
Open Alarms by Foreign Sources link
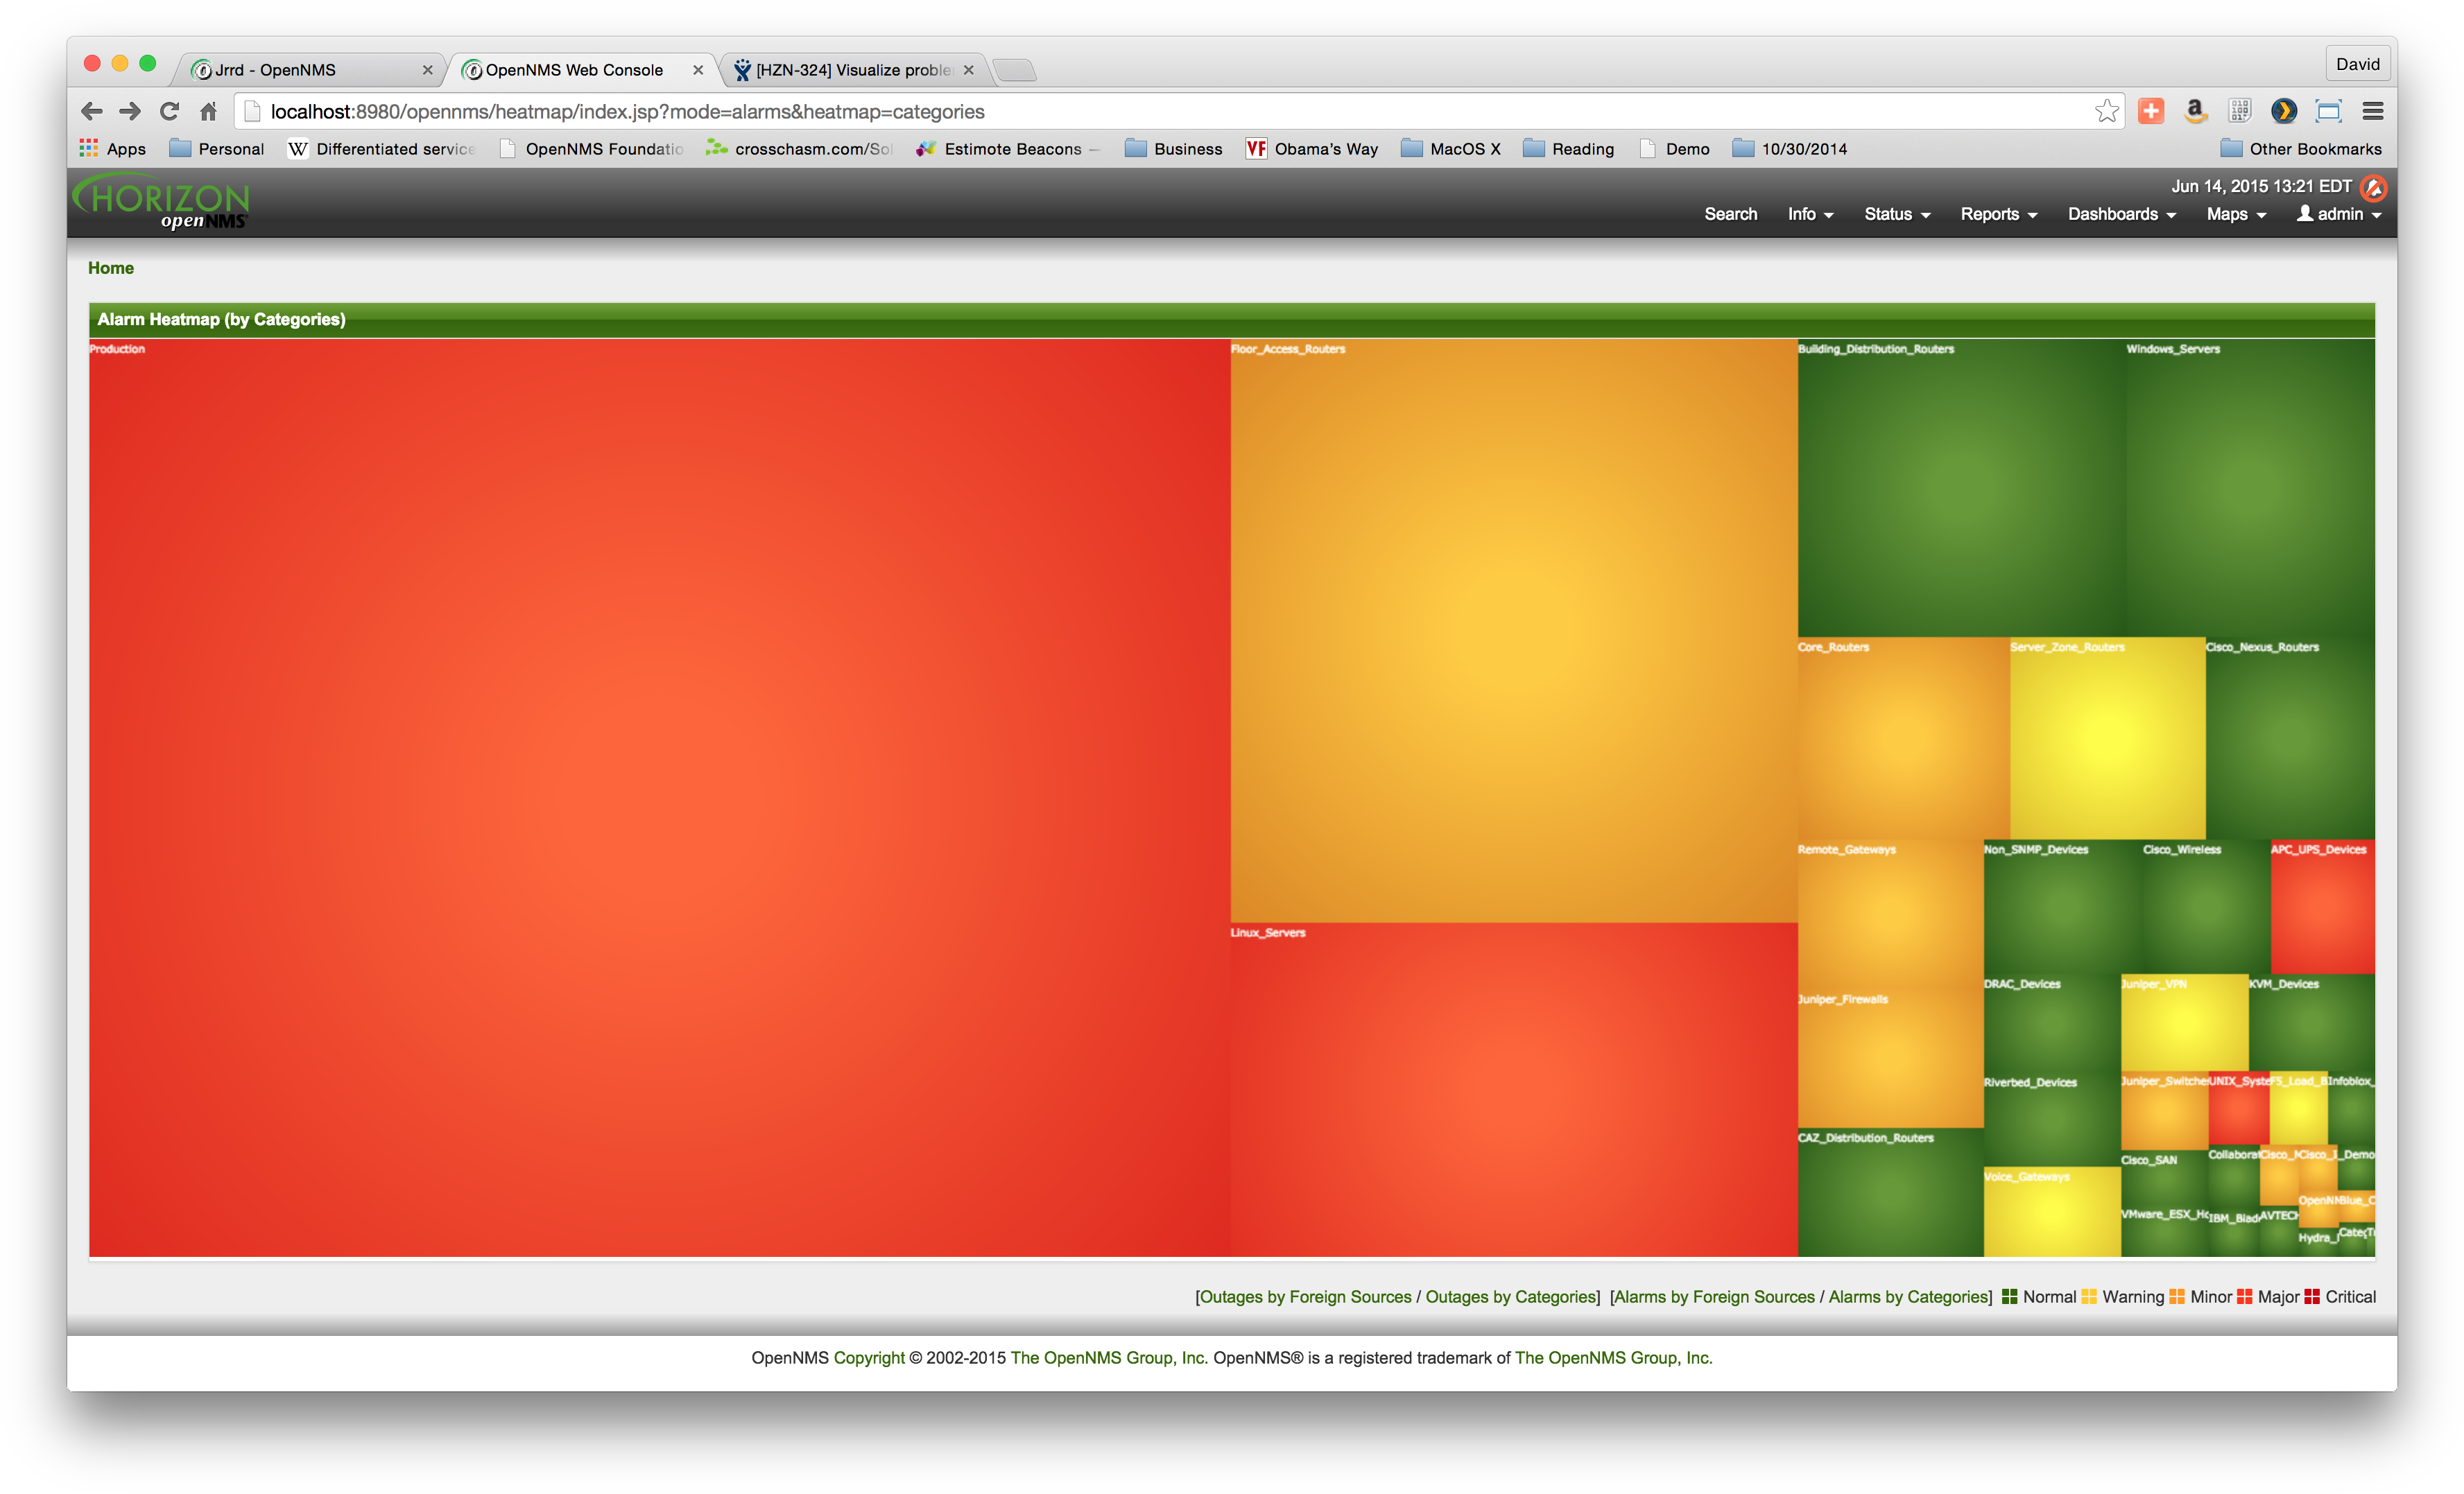point(1714,1297)
